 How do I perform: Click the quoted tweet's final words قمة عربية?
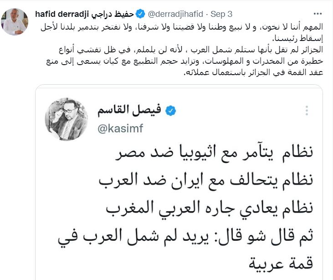(x=281, y=264)
